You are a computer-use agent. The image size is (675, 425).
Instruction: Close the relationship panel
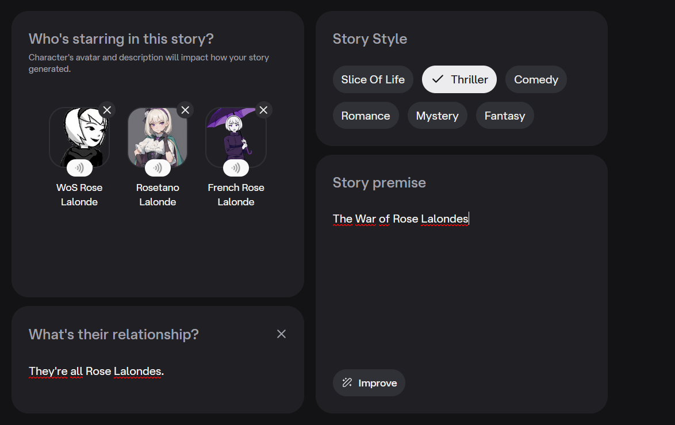[281, 334]
